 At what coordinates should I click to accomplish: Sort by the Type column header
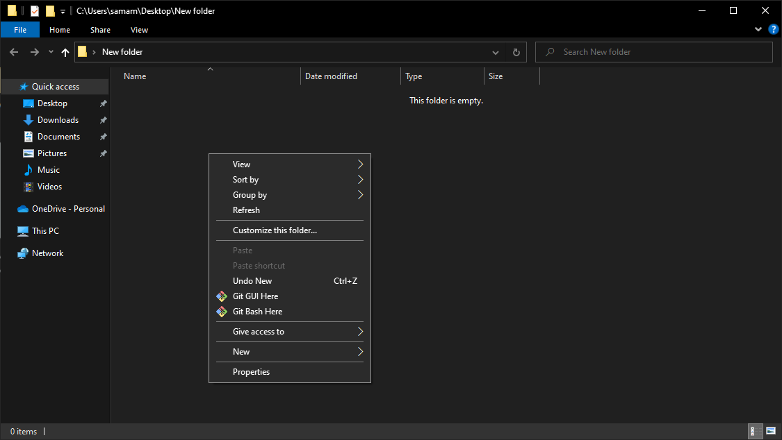pyautogui.click(x=442, y=76)
